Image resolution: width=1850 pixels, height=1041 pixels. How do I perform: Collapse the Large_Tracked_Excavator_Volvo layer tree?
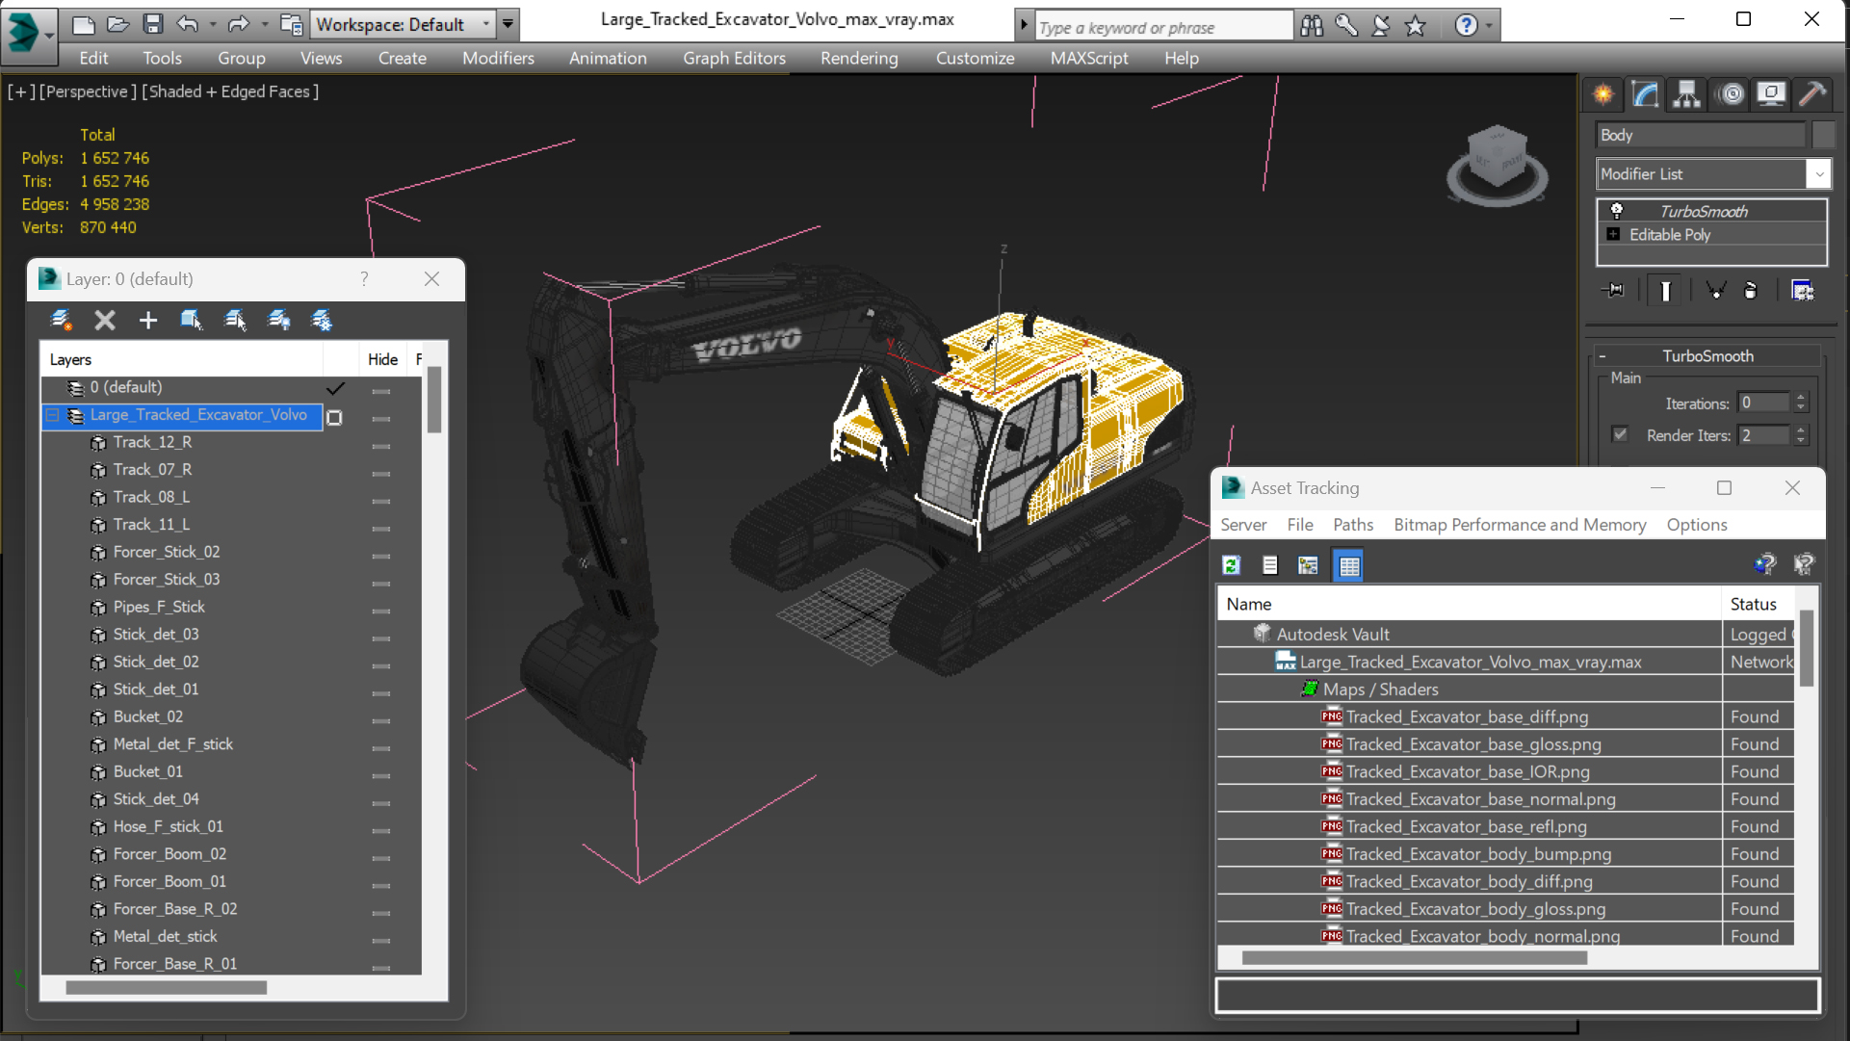click(x=53, y=415)
